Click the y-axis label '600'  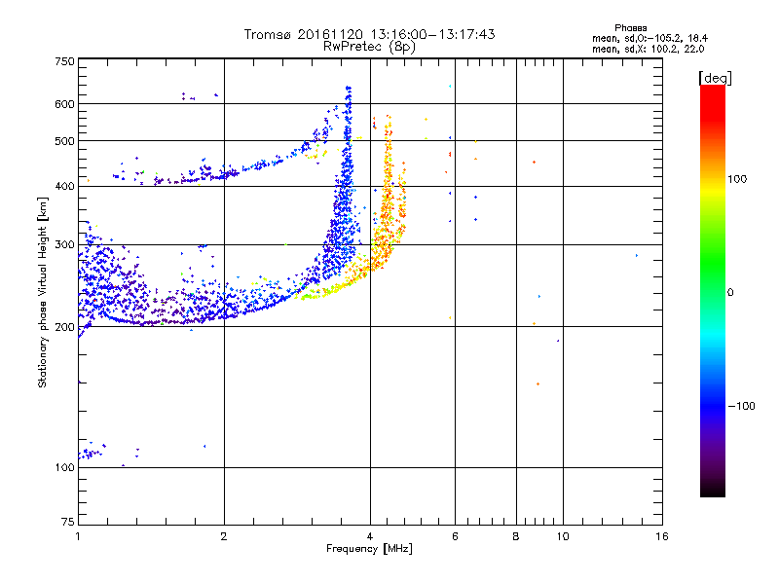(64, 104)
